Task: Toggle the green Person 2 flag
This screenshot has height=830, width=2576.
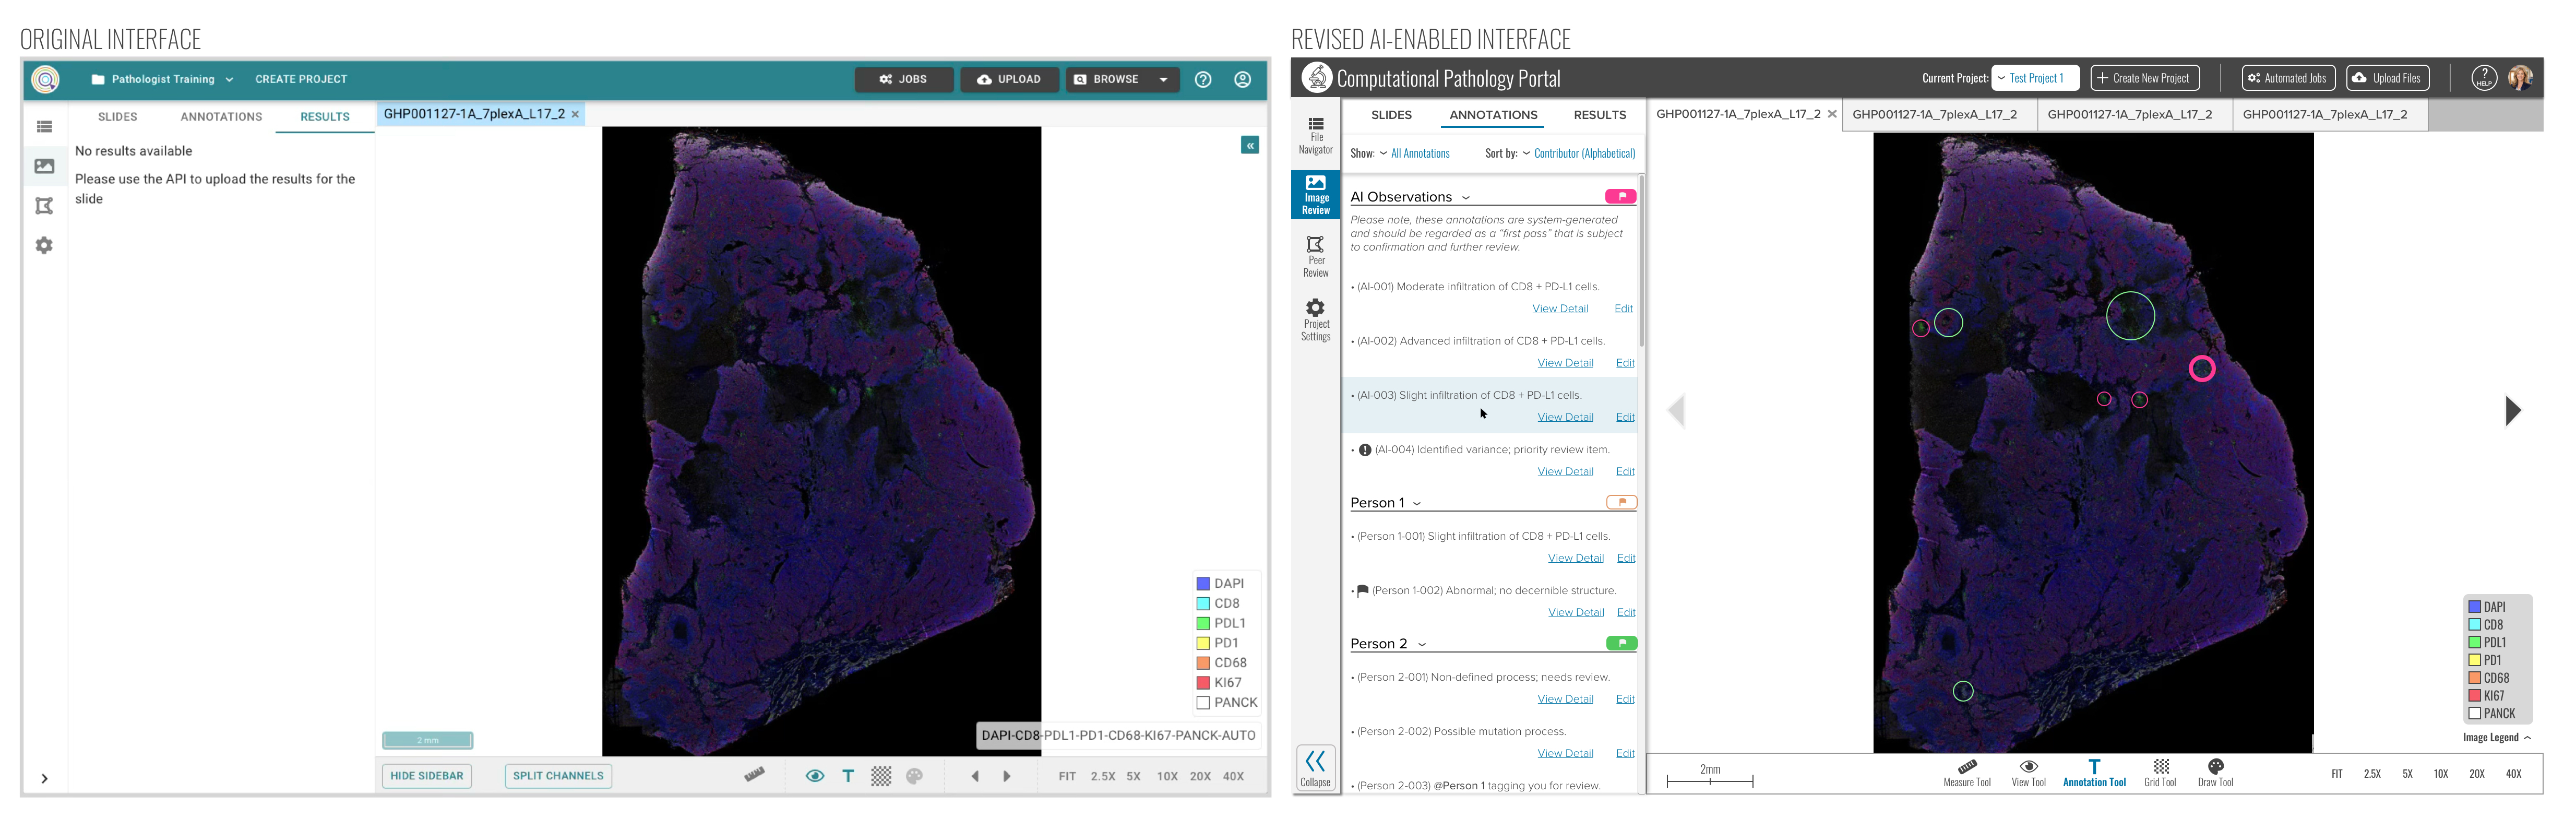Action: pyautogui.click(x=1621, y=643)
